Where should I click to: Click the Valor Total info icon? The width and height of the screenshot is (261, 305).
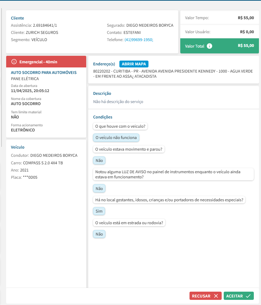(210, 46)
